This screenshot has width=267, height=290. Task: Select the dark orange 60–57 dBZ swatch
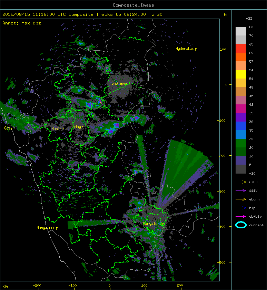pyautogui.click(x=241, y=57)
